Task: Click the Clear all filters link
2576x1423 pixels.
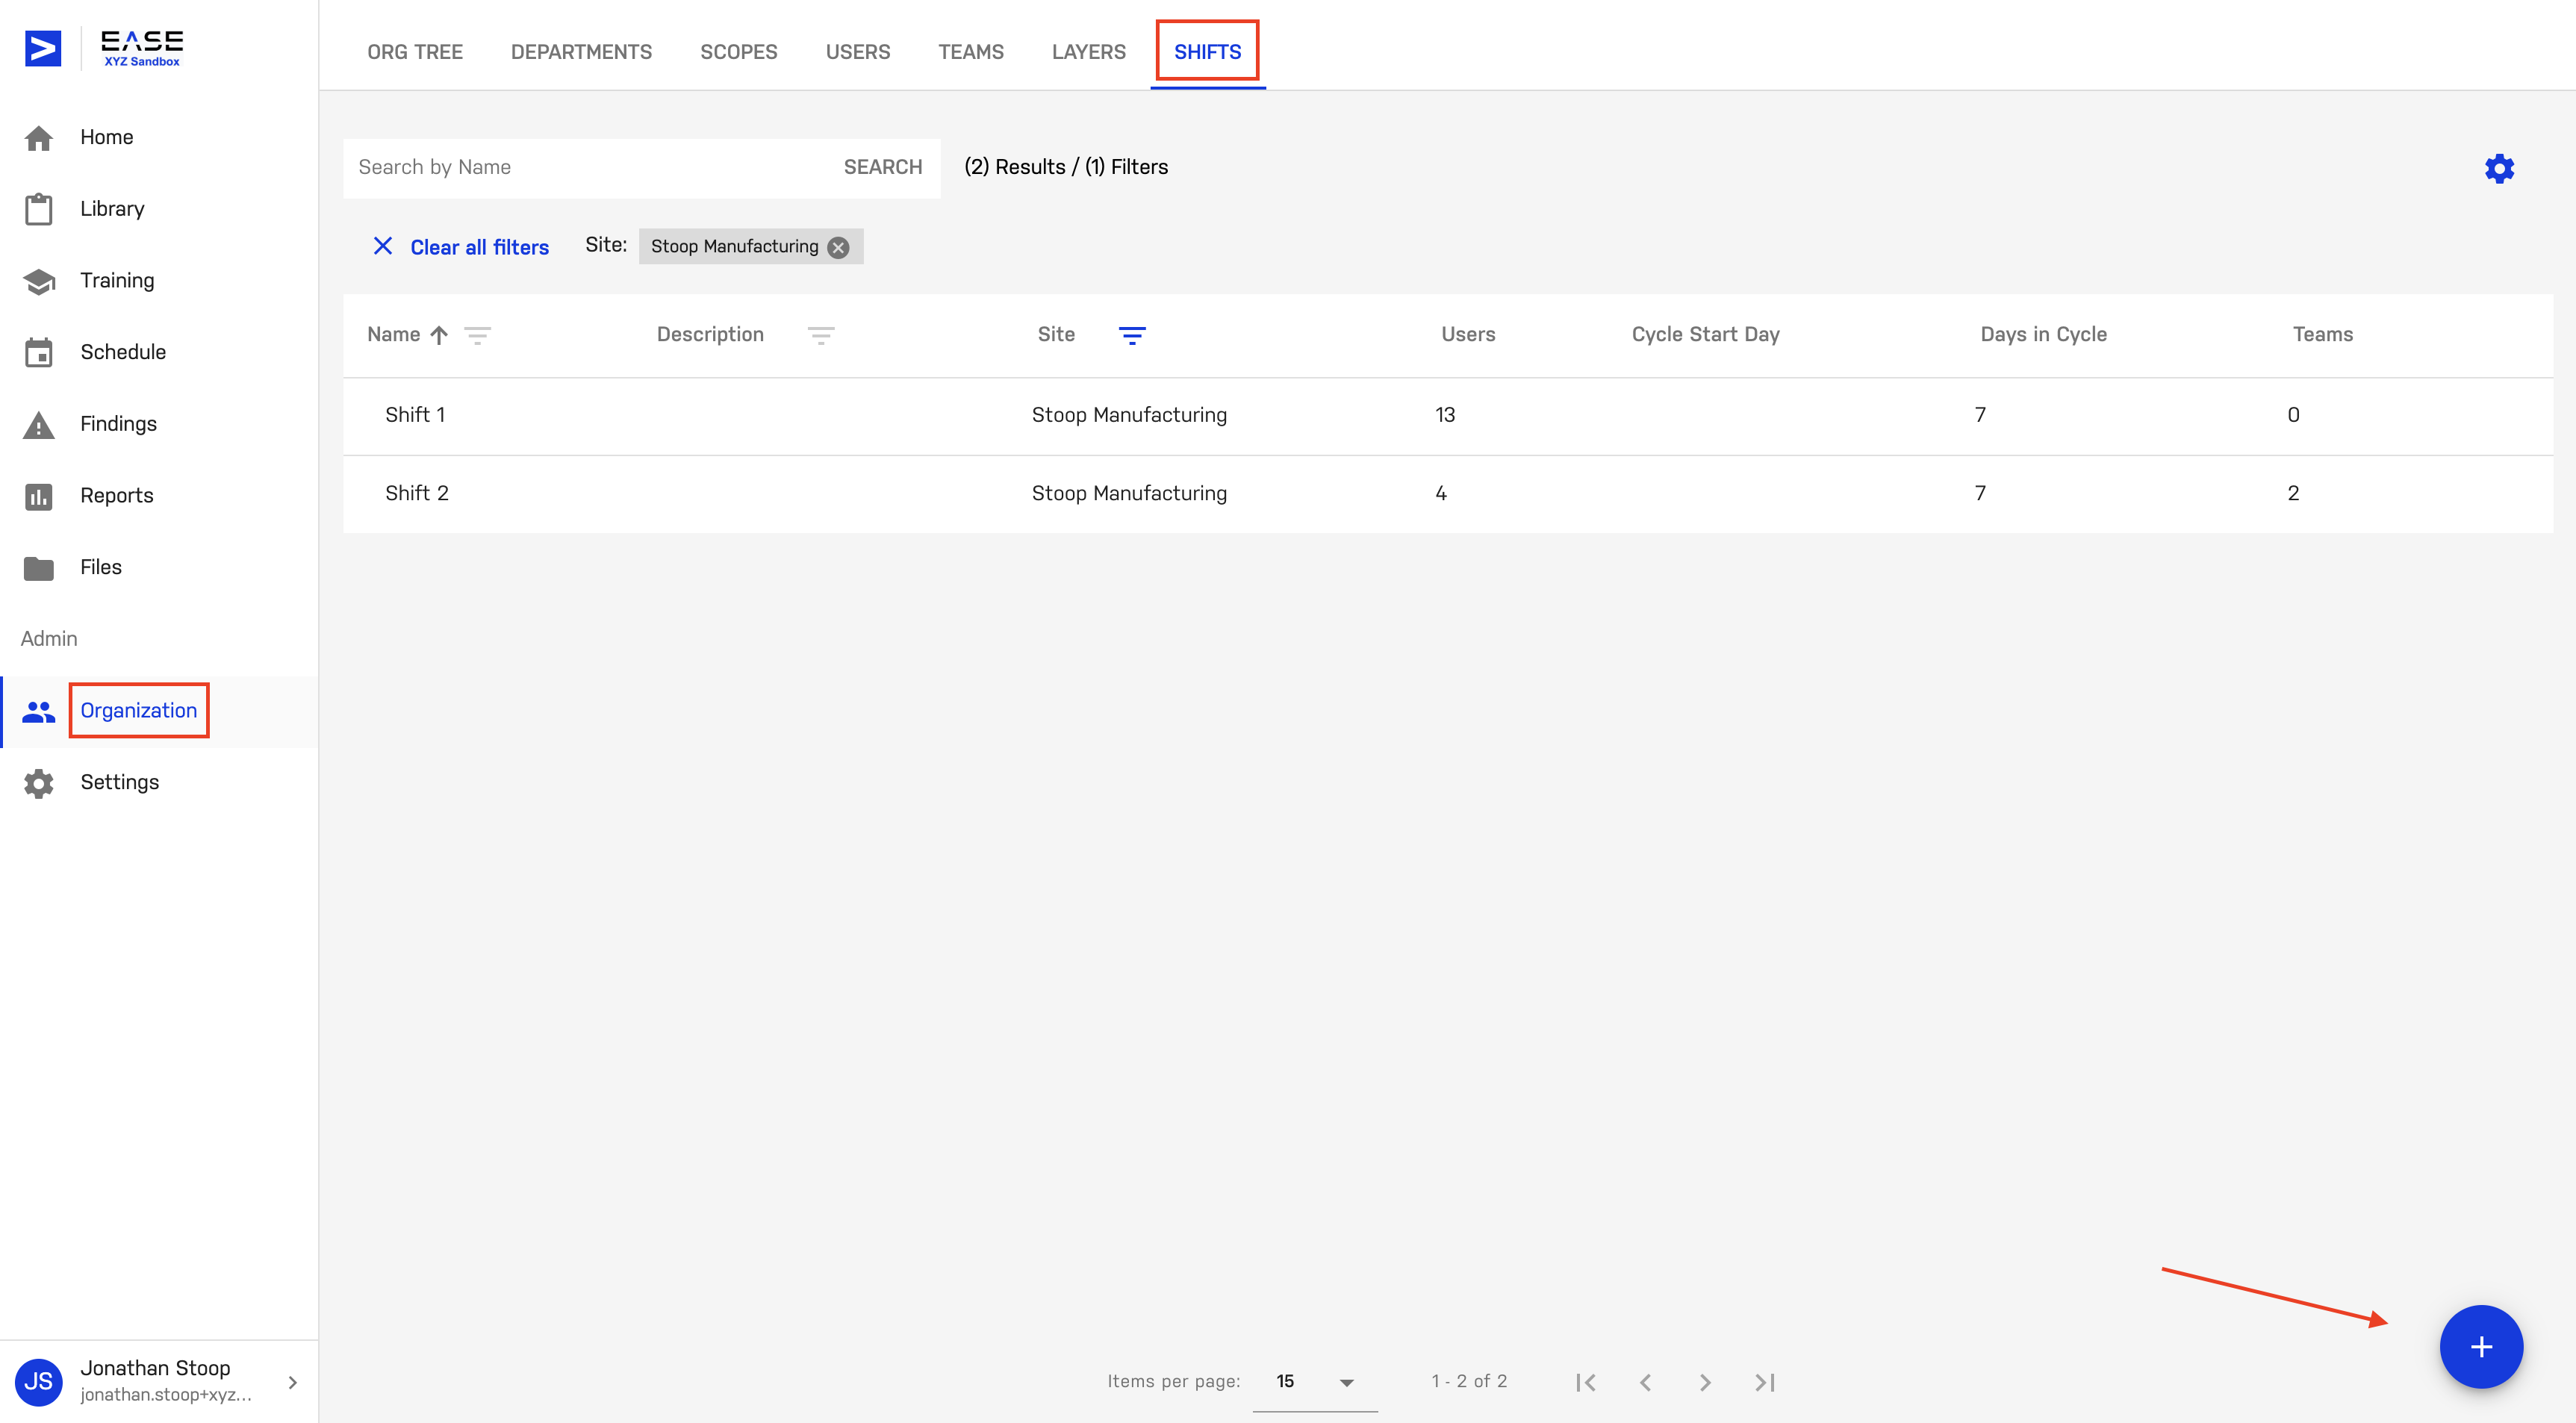Action: (x=479, y=247)
